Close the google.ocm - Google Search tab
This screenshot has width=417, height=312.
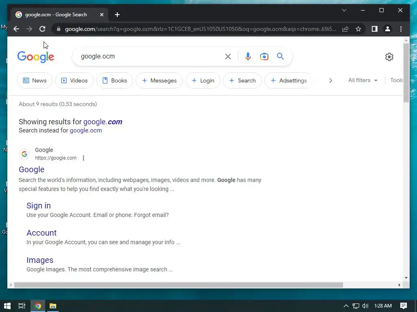(101, 15)
